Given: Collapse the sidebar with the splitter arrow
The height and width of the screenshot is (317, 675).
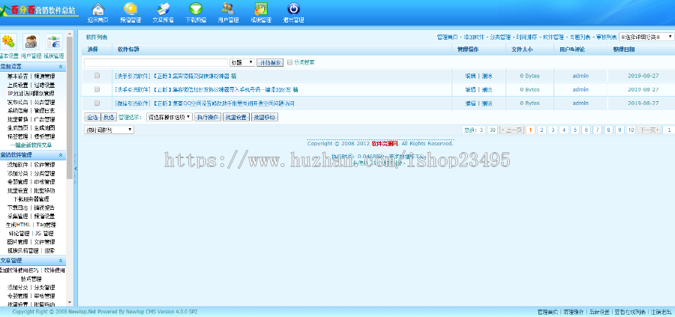Looking at the screenshot, I should coord(76,169).
